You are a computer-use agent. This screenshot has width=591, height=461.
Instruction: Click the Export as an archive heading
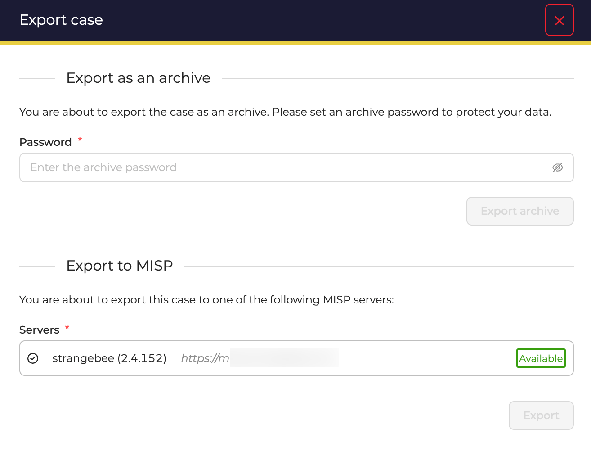coord(138,78)
